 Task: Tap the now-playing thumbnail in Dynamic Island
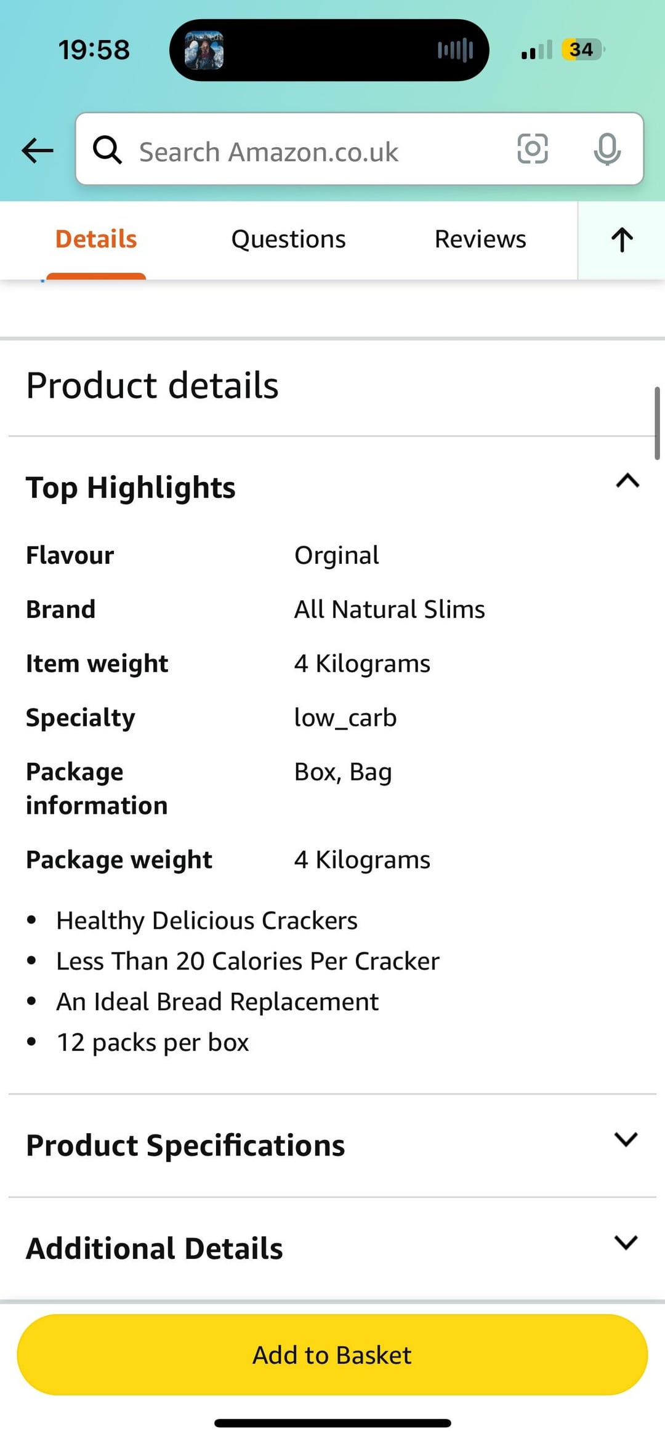(204, 50)
